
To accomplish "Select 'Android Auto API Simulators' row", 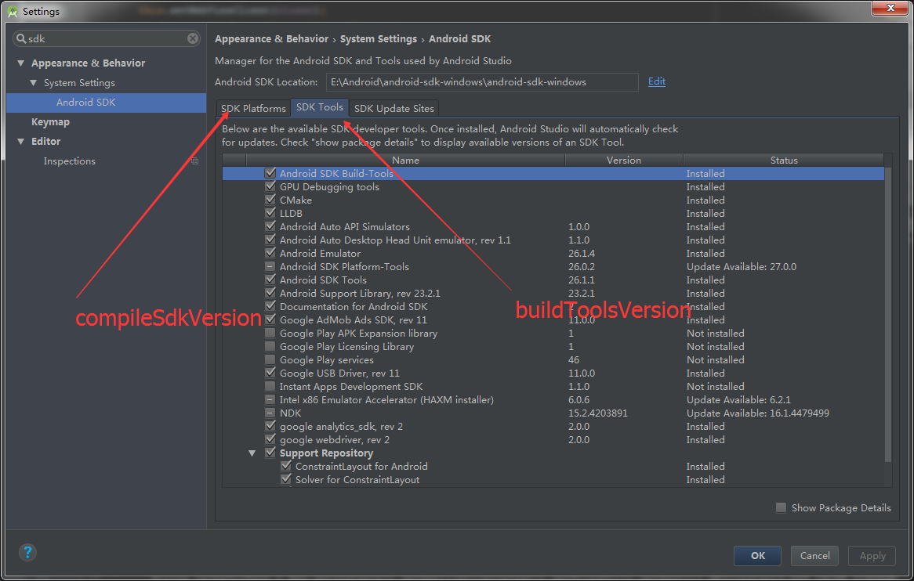I will click(553, 226).
